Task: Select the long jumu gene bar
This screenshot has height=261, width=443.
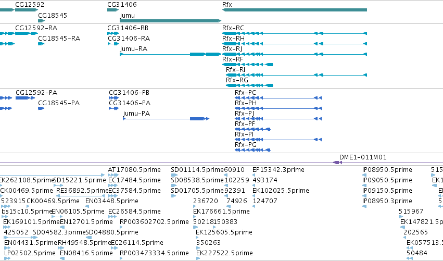Action: click(x=170, y=21)
